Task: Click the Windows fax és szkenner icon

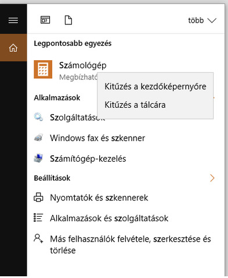Action: tap(38, 138)
